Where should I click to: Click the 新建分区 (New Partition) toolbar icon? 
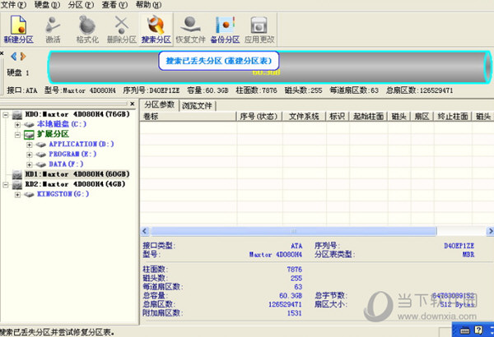point(18,28)
